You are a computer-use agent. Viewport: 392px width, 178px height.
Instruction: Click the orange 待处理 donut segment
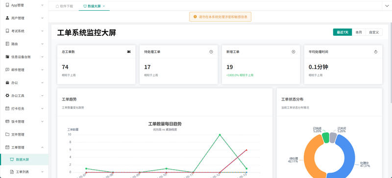(310, 156)
